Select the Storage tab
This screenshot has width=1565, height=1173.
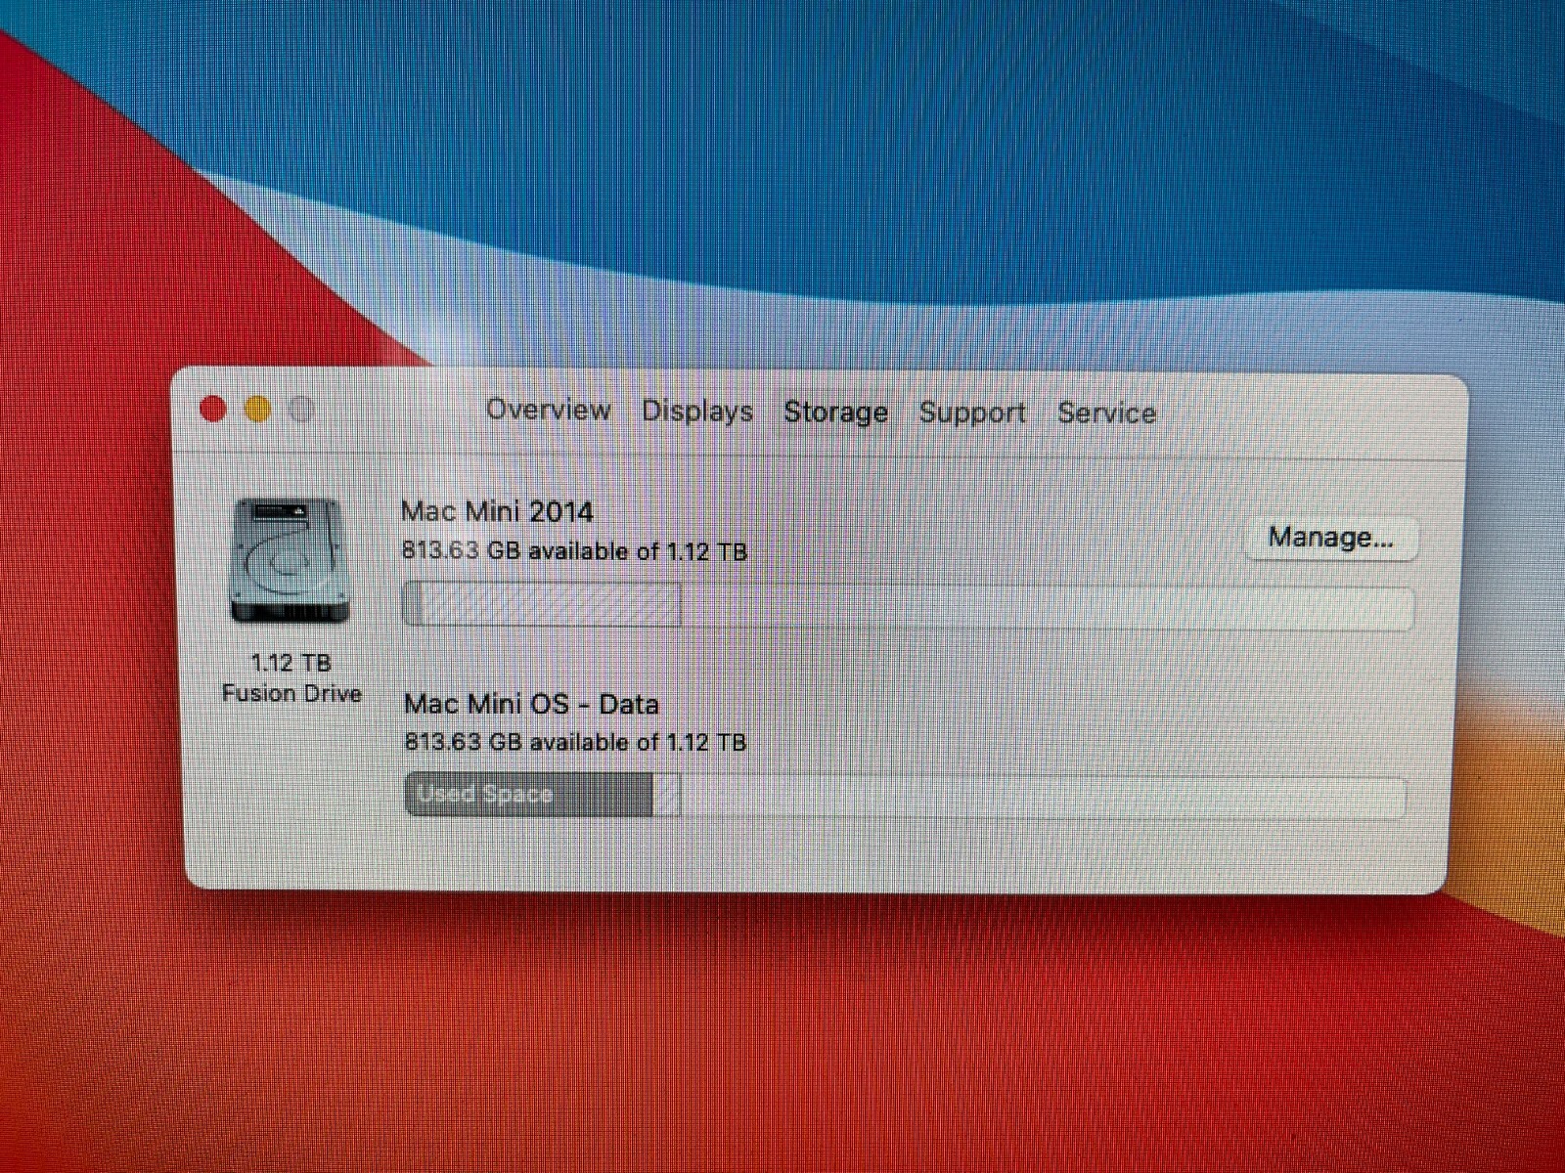coord(835,412)
